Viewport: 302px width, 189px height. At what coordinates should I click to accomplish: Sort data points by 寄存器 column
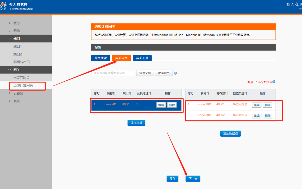222,93
